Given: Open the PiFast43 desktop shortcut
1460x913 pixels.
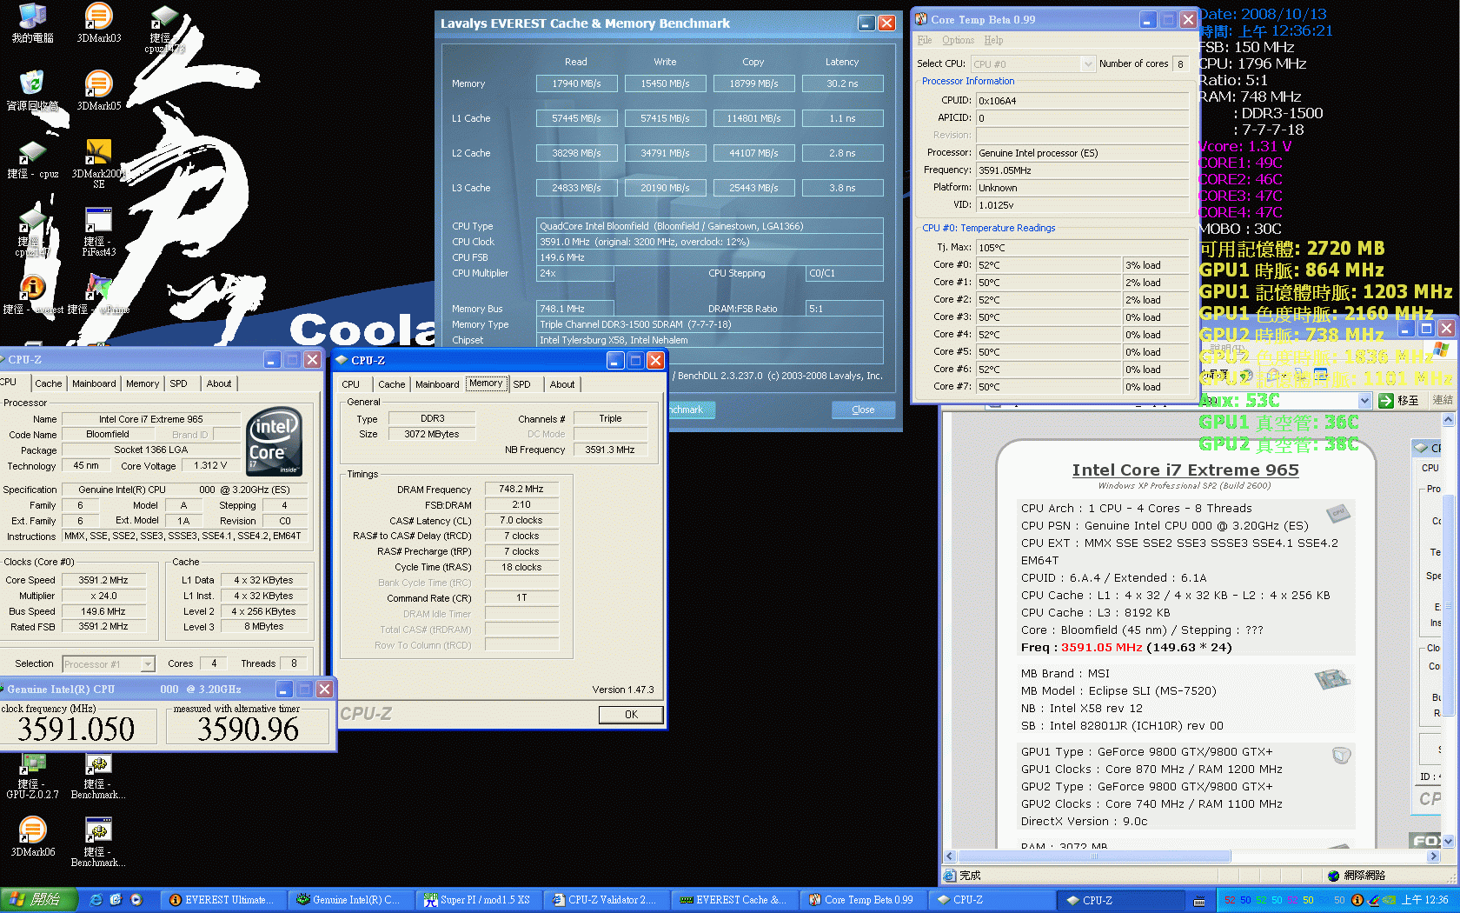Looking at the screenshot, I should pos(98,232).
